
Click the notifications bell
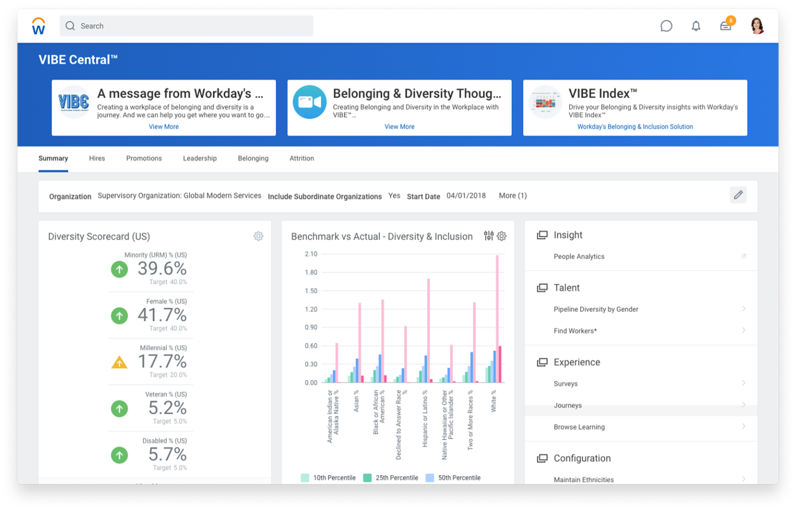[x=696, y=26]
